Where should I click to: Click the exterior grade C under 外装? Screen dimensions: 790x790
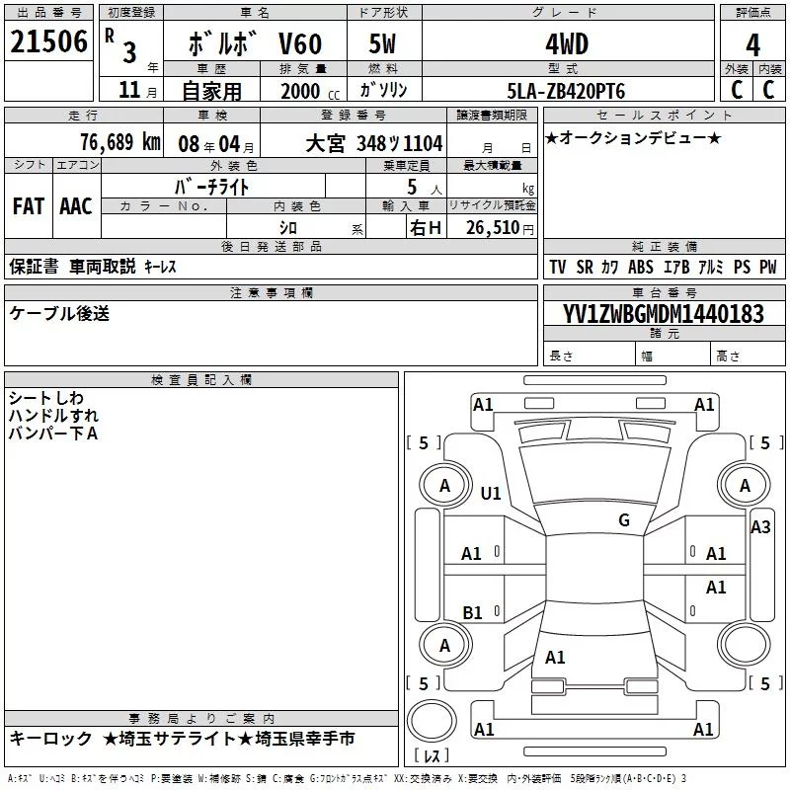pyautogui.click(x=737, y=90)
